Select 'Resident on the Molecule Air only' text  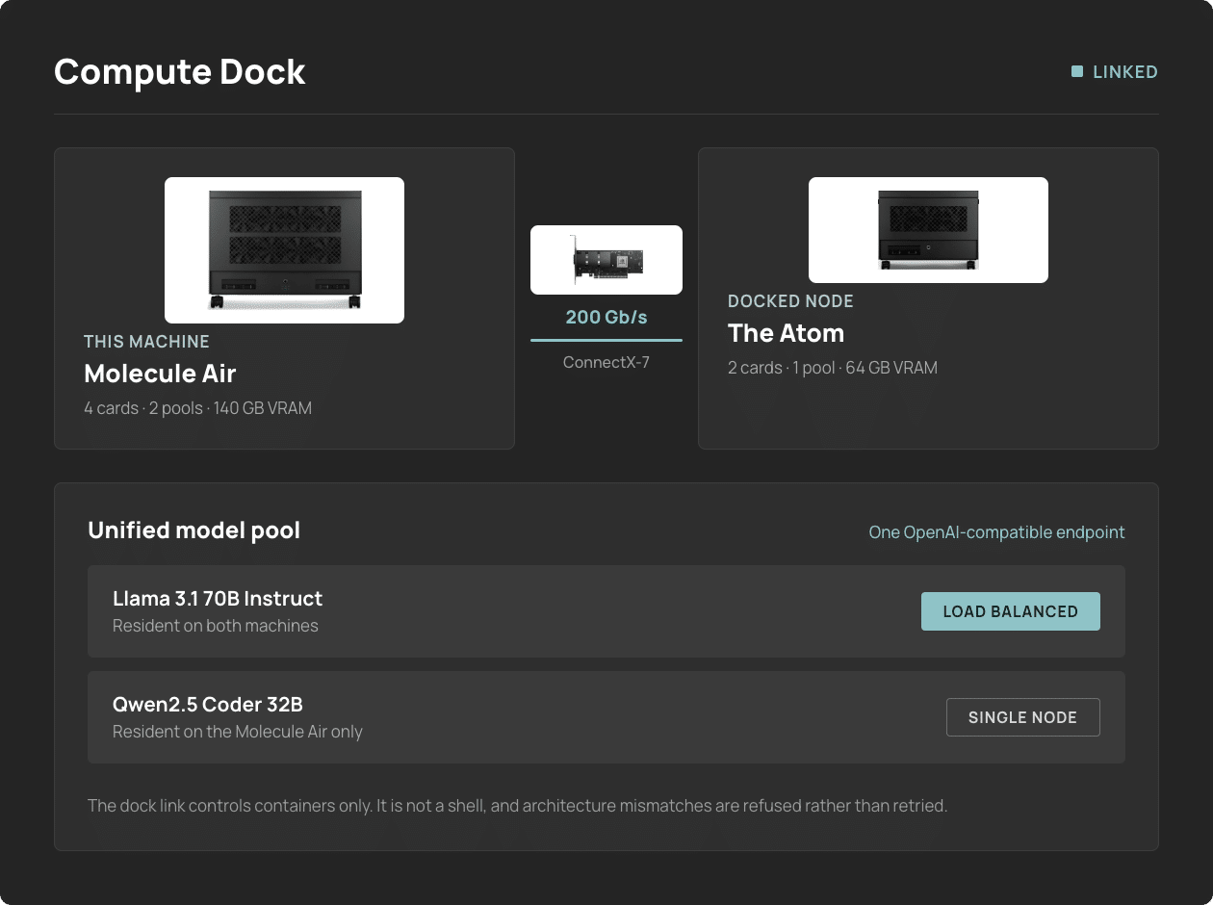[x=238, y=732]
